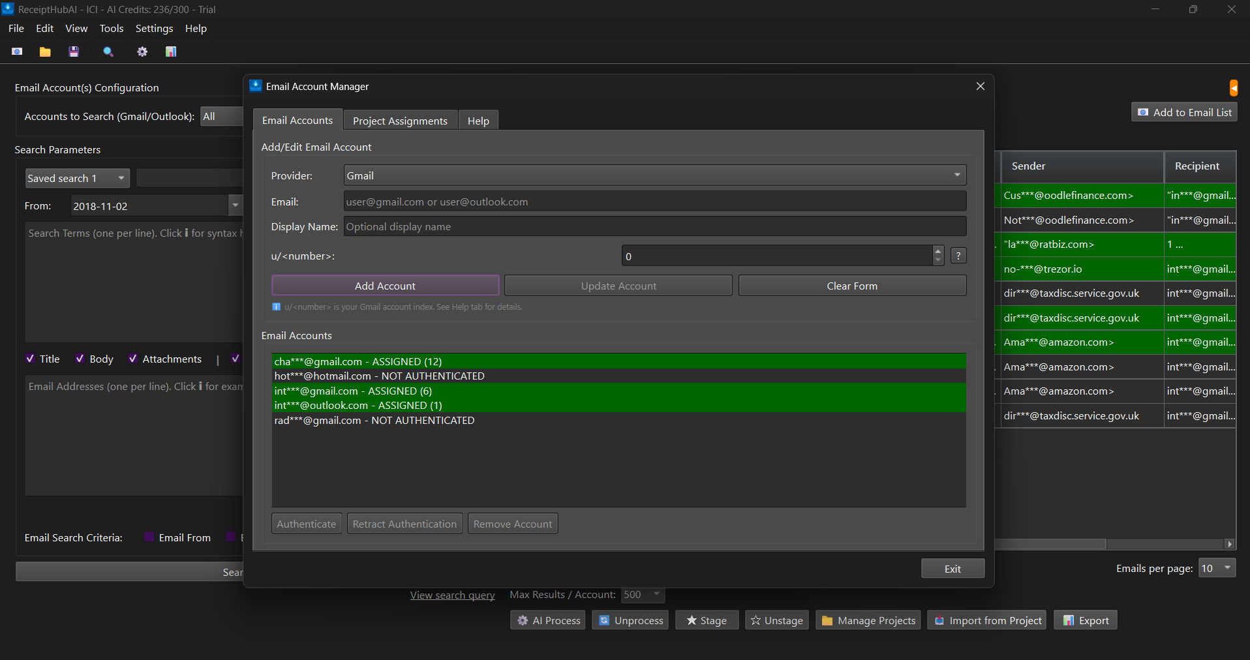Disable the Attachments checkbox
This screenshot has width=1250, height=660.
point(133,359)
